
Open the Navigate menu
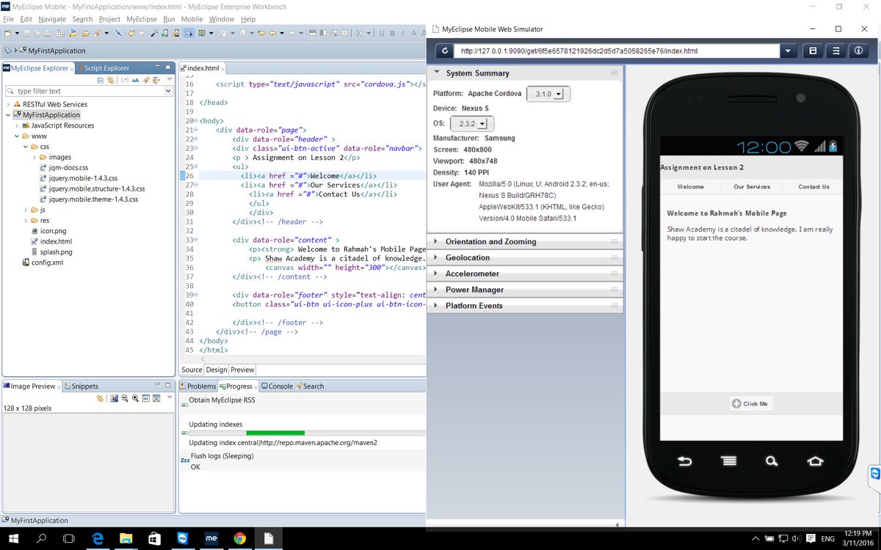coord(52,19)
